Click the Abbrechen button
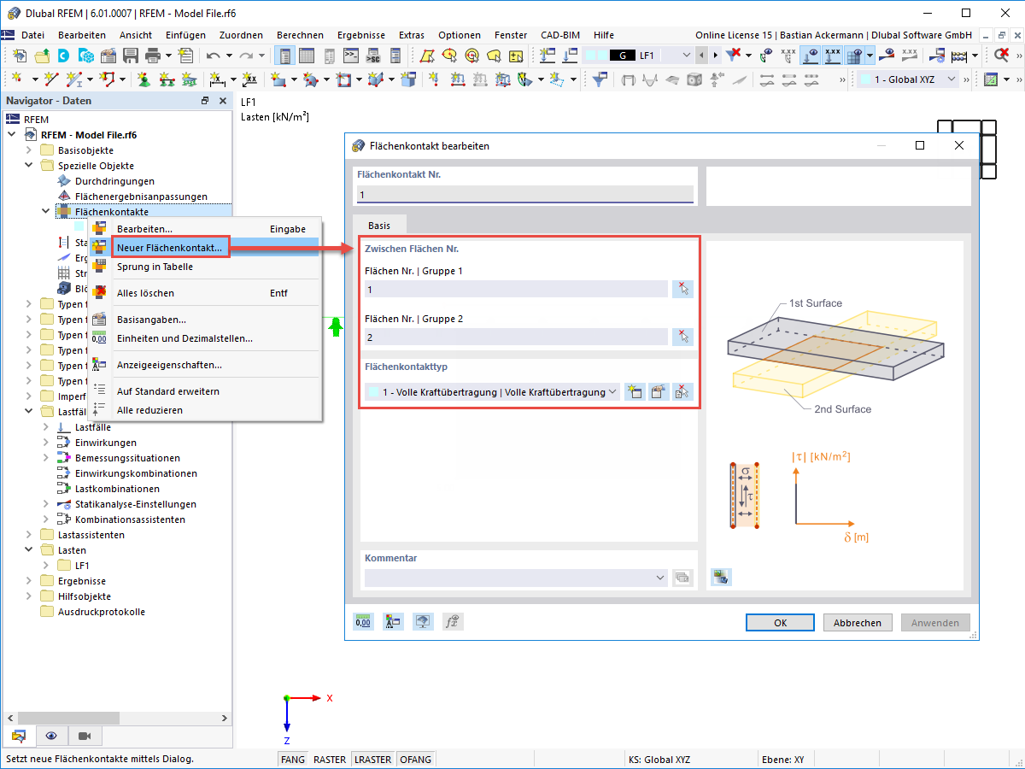The width and height of the screenshot is (1025, 769). click(858, 623)
